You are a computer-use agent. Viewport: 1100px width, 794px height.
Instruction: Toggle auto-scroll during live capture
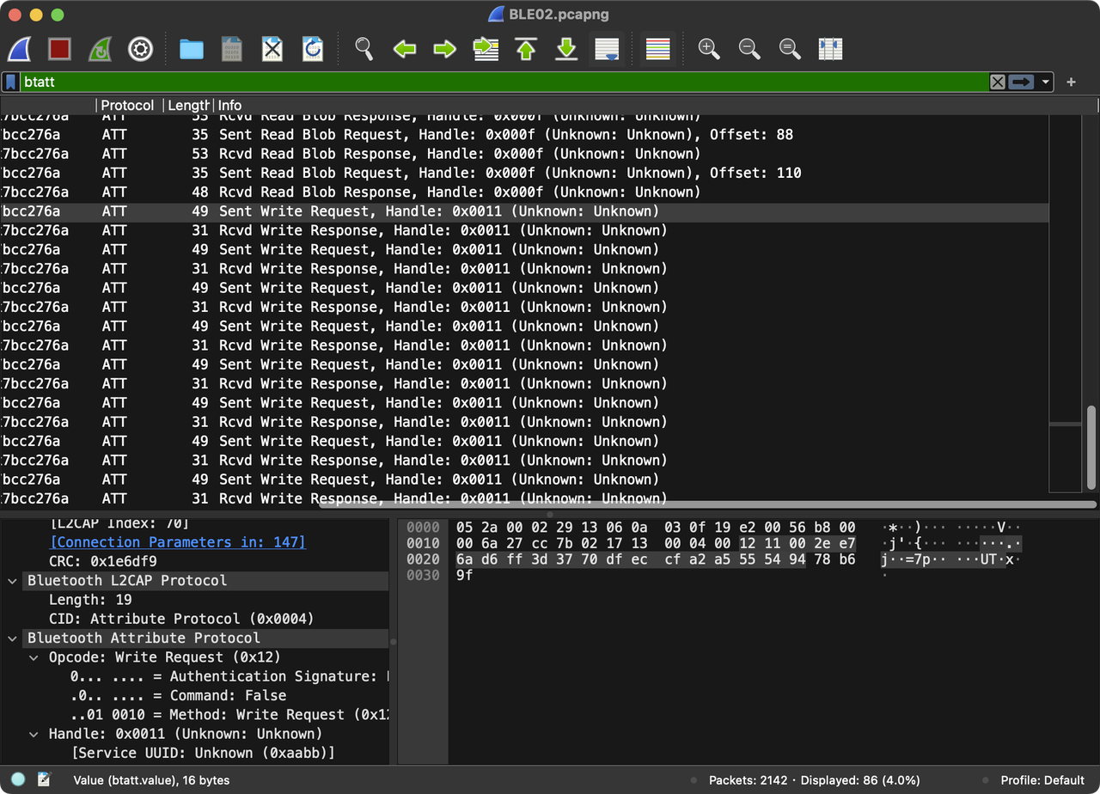pos(607,49)
